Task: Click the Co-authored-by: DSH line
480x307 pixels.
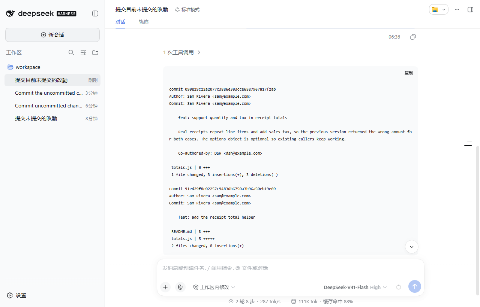Action: pyautogui.click(x=220, y=153)
